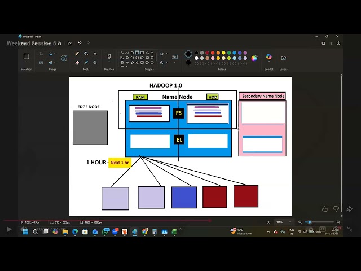
Task: Select the Fill bucket tool
Action: 86,54
